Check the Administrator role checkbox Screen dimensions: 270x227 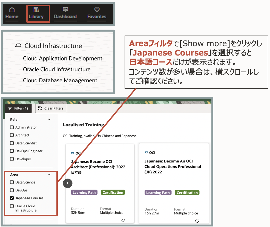tap(12, 127)
